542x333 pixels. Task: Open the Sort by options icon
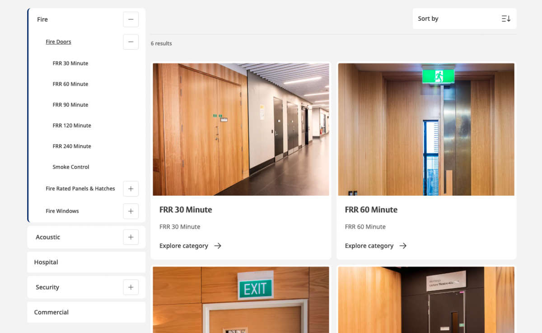(506, 19)
